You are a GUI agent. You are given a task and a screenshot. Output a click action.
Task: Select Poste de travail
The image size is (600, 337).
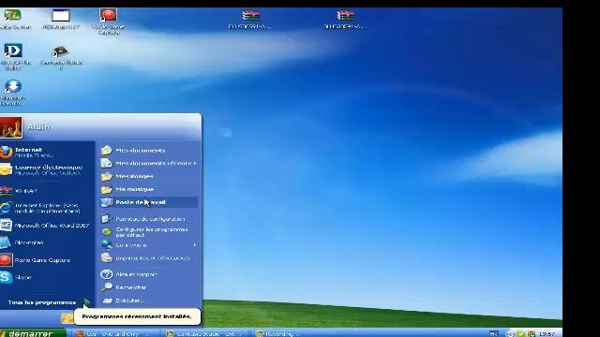[x=148, y=202]
